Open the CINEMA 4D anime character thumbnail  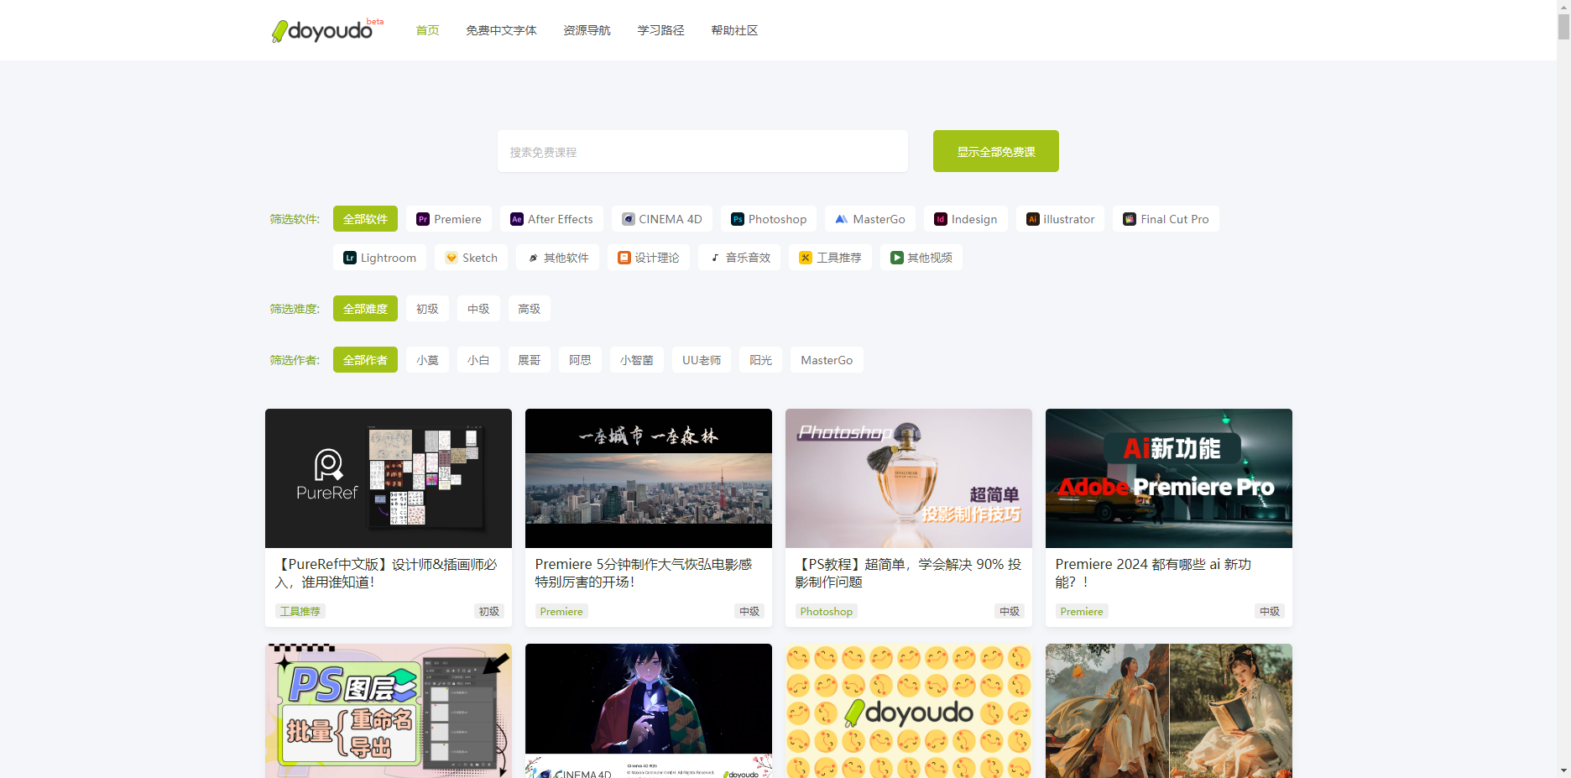pos(649,711)
